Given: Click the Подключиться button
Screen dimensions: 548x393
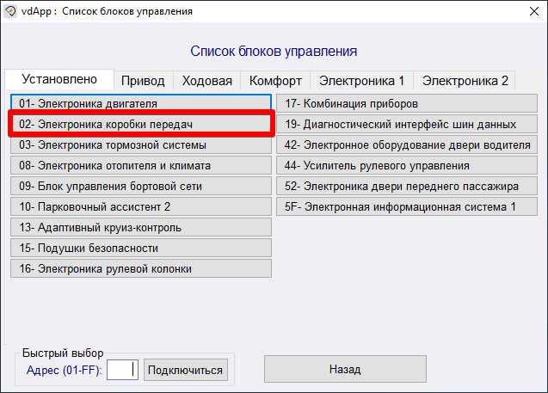Looking at the screenshot, I should point(185,370).
